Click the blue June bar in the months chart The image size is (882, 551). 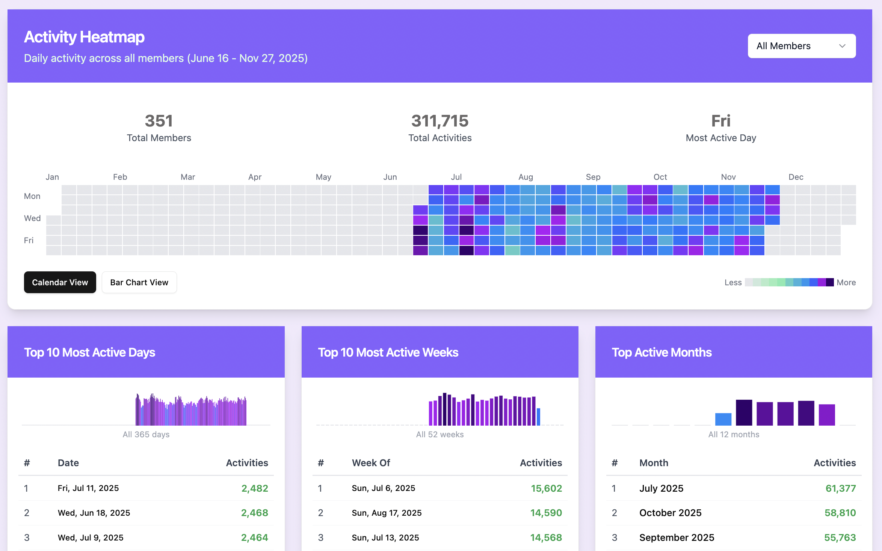pos(723,419)
